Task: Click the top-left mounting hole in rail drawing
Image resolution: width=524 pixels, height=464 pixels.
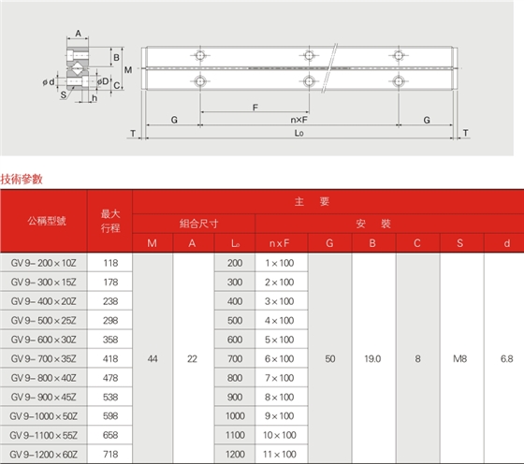Action: tap(200, 55)
